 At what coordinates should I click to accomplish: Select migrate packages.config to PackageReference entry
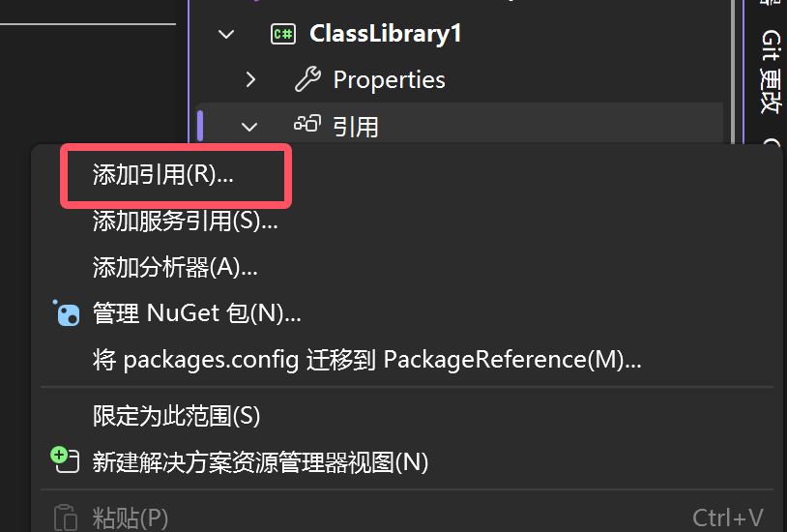[x=366, y=360]
